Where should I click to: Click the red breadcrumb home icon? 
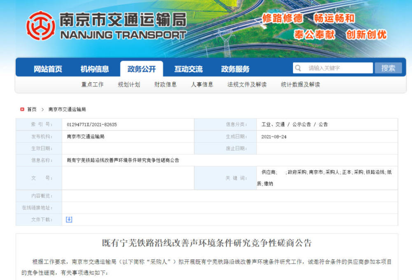coord(22,109)
